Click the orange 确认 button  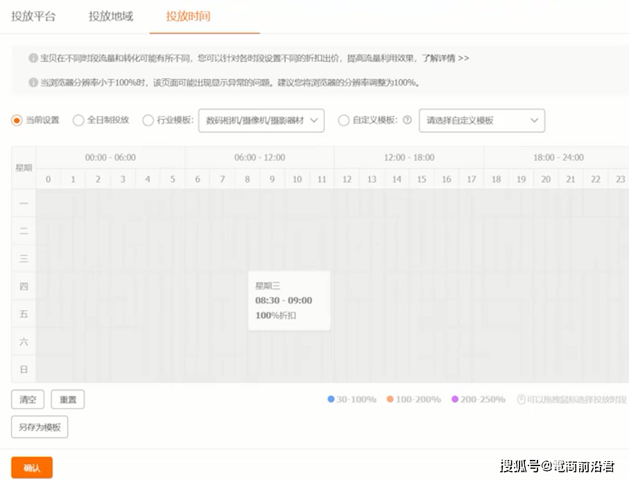32,468
